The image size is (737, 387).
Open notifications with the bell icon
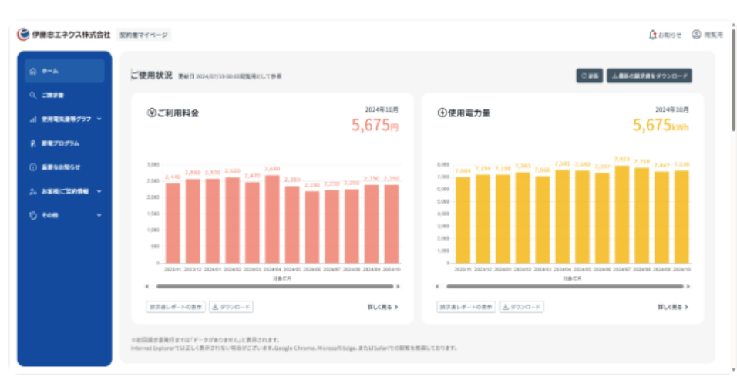click(x=653, y=35)
